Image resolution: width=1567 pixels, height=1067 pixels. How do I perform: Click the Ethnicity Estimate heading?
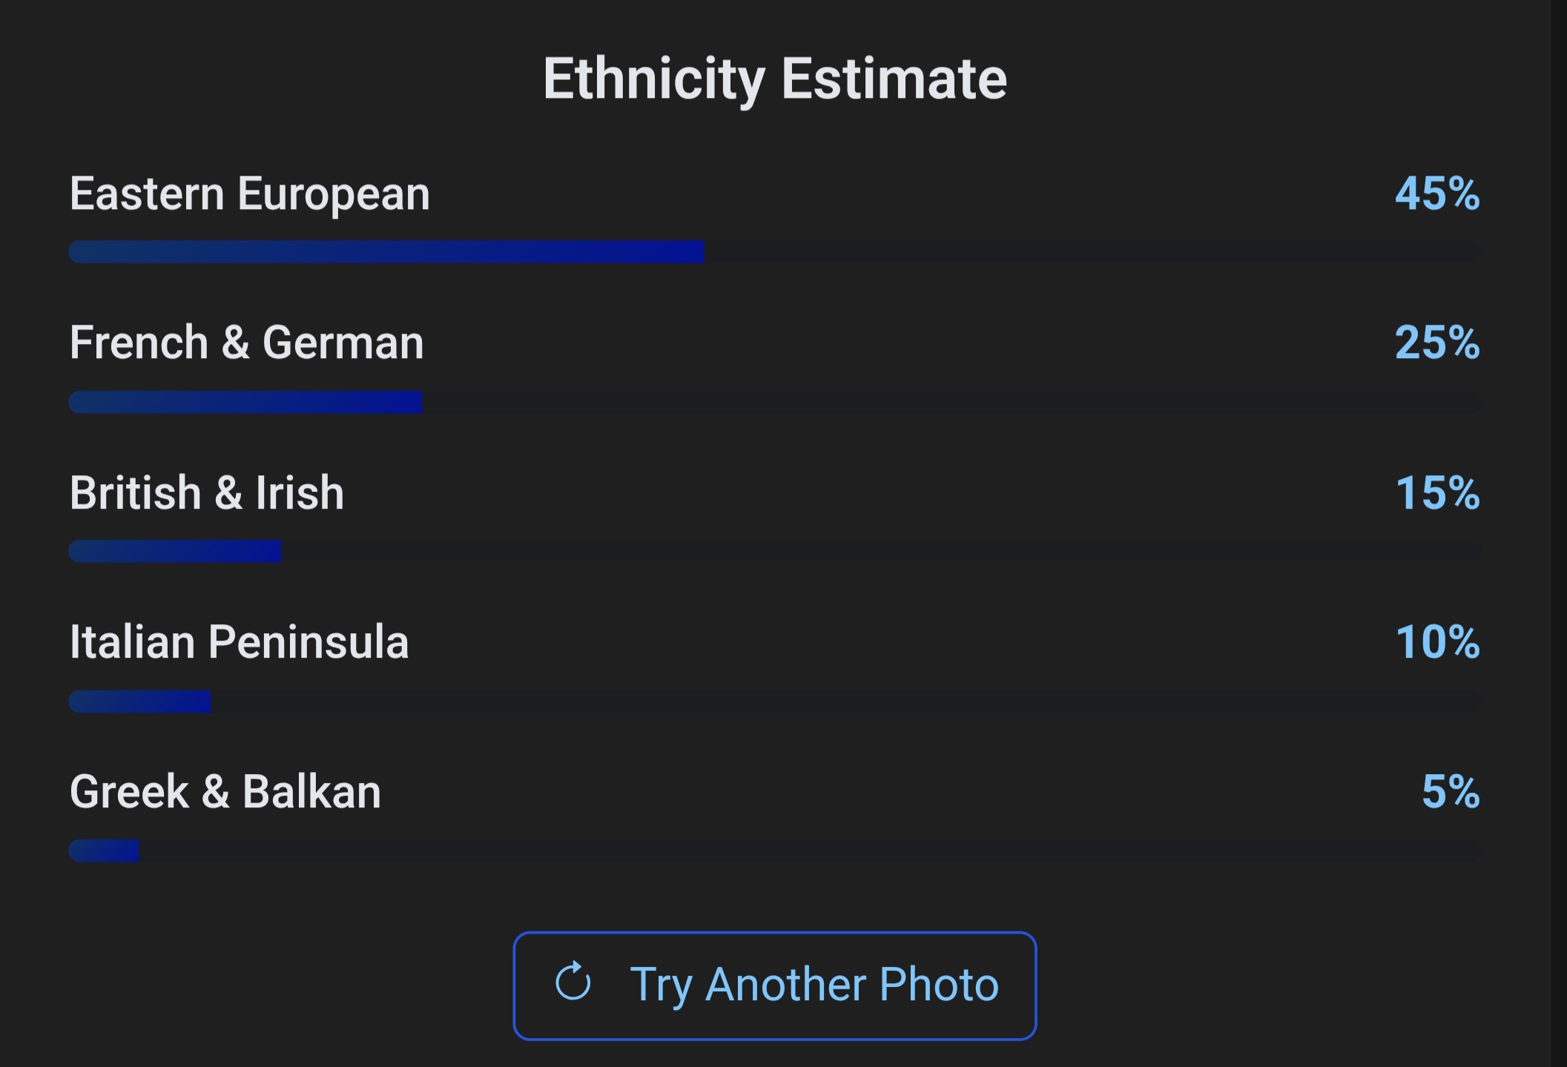775,79
